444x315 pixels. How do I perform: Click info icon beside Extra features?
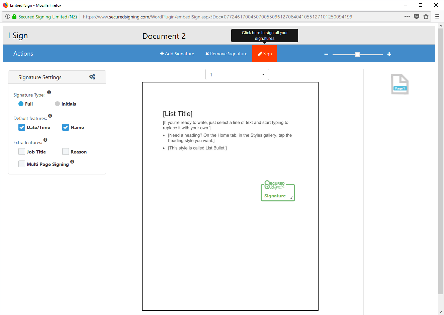coord(45,140)
